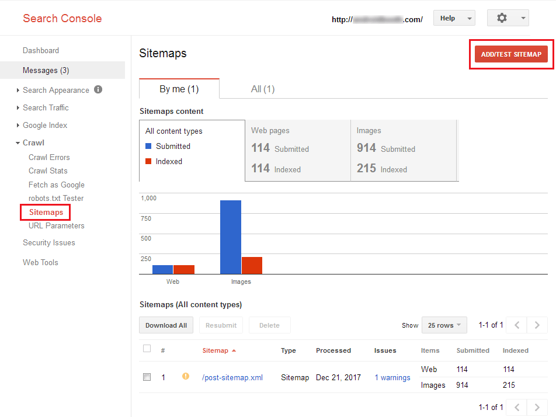The image size is (556, 417).
Task: Click the Sitemaps content heading
Action: coord(171,111)
